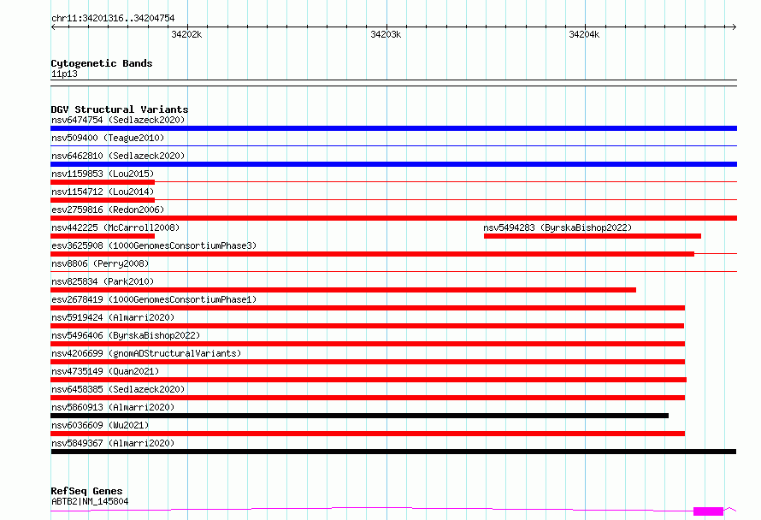Image resolution: width=761 pixels, height=520 pixels.
Task: Click the red bar under nsv4735149
Action: coord(369,380)
